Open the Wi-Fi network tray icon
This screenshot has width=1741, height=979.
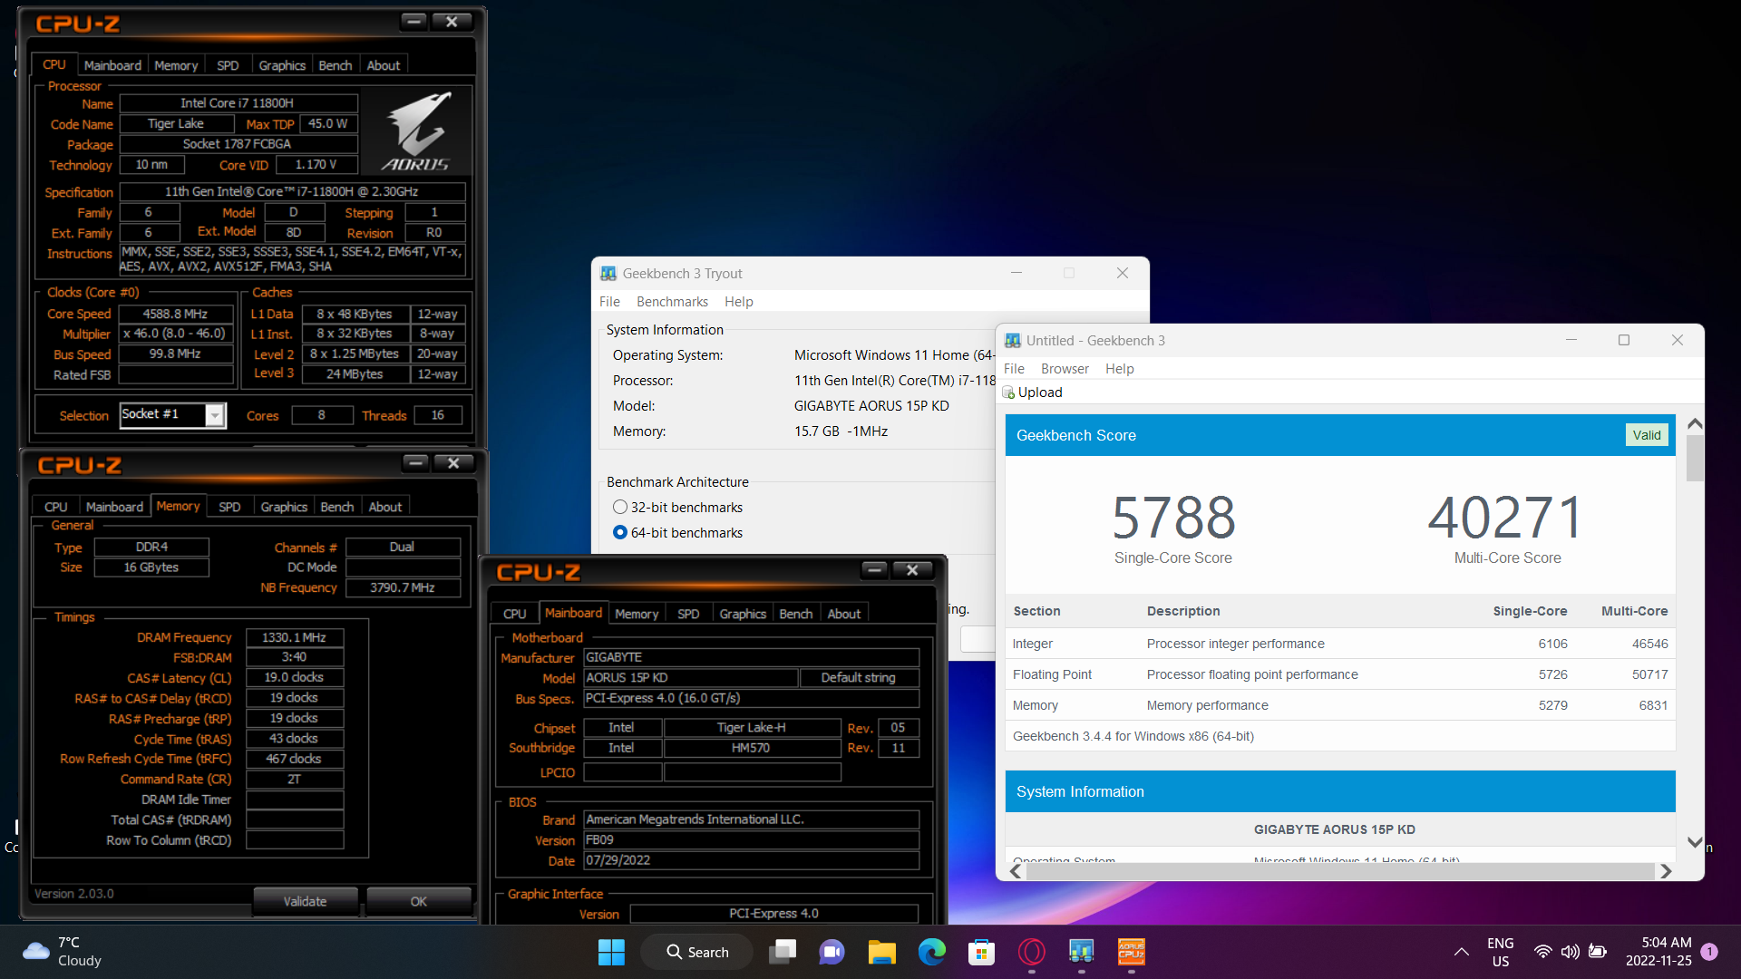(1542, 952)
